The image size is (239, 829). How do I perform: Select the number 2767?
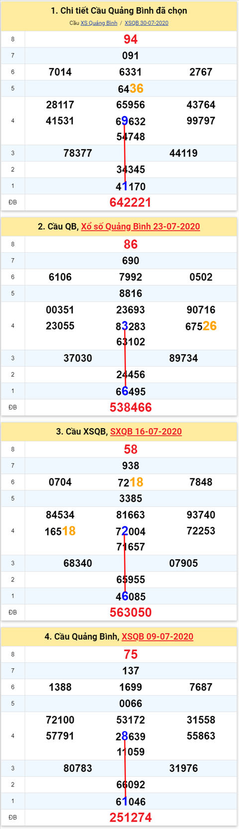201,72
